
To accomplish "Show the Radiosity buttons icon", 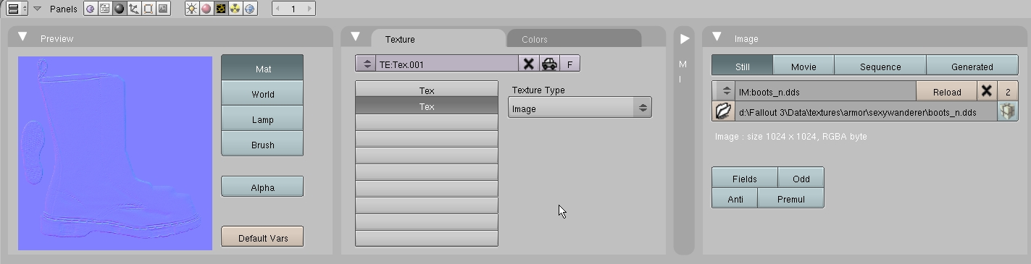I will [235, 9].
